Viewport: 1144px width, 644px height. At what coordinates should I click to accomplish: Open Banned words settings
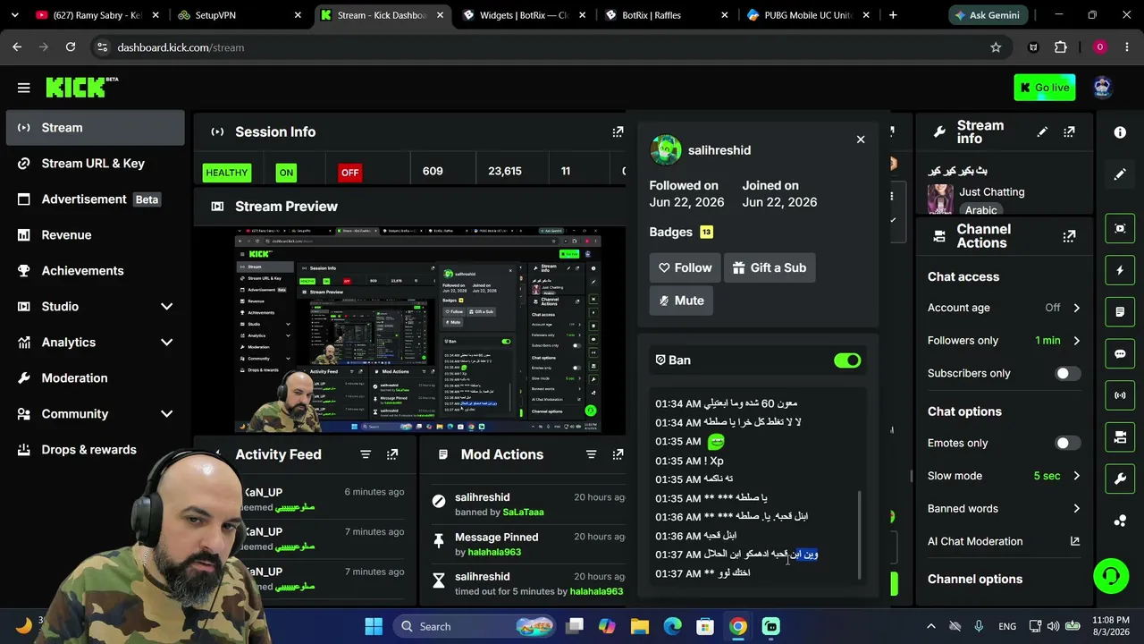[x=1005, y=509]
